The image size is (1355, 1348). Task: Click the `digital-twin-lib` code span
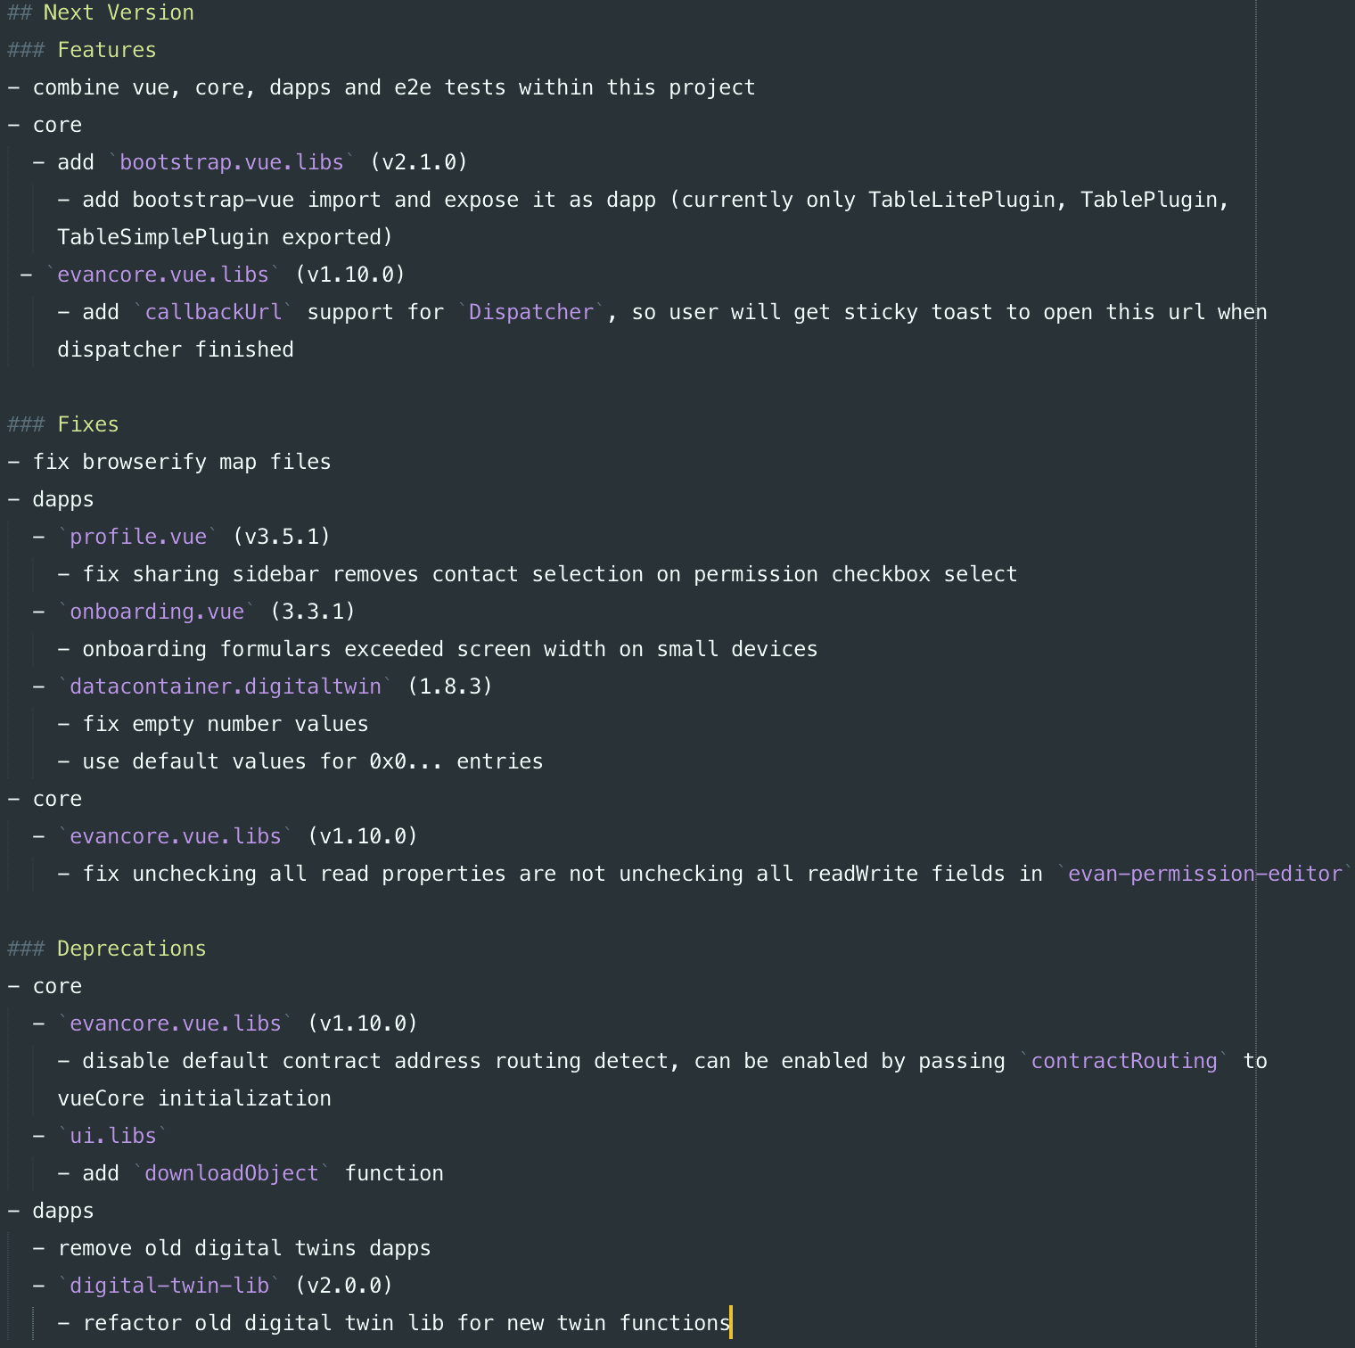(169, 1286)
